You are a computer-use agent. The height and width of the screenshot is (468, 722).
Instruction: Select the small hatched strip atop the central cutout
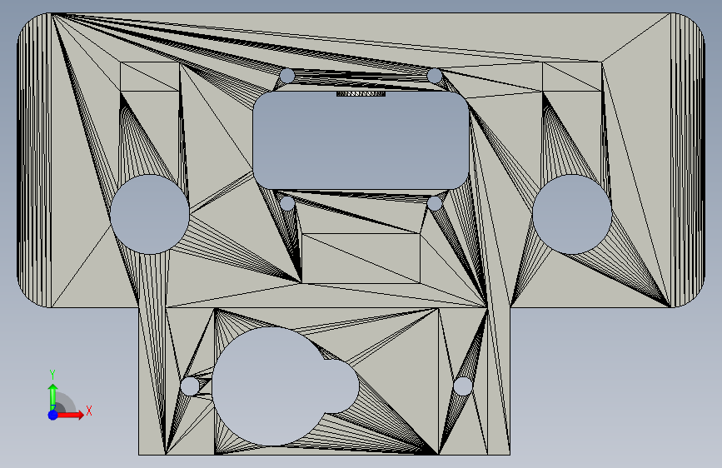361,94
